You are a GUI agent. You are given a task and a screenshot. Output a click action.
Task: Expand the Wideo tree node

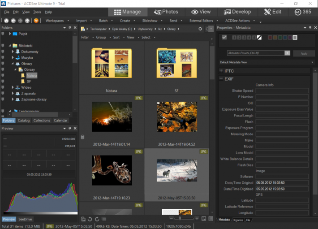(x=13, y=87)
